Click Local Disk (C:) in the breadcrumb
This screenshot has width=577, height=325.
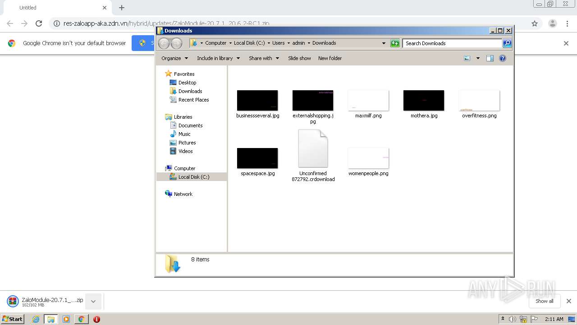pos(249,43)
